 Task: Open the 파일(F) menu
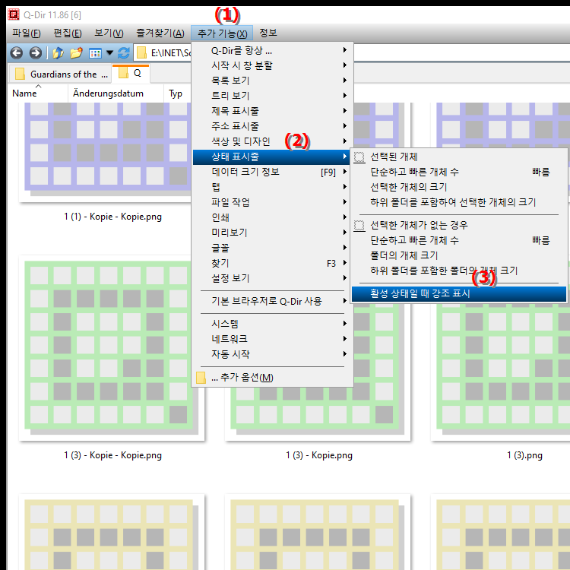pos(26,33)
